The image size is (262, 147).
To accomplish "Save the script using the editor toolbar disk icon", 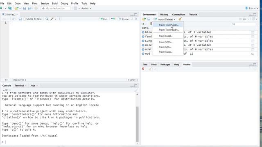I will coord(20,19).
